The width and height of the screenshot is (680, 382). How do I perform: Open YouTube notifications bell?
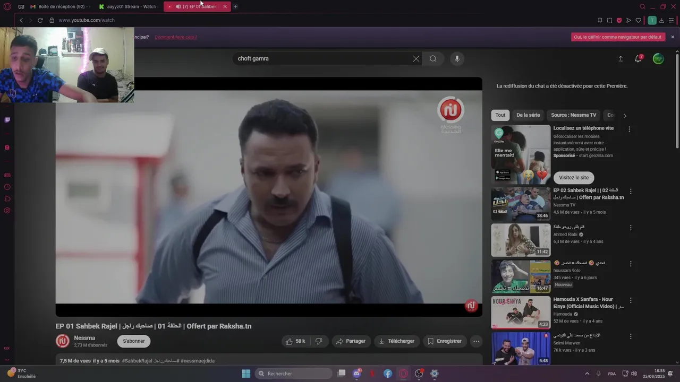click(638, 59)
